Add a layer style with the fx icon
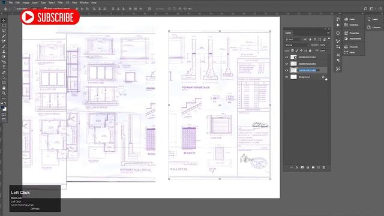This screenshot has width=384, height=216. [x=297, y=167]
